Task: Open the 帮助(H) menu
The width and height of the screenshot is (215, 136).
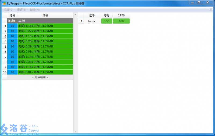Action: tap(35, 10)
